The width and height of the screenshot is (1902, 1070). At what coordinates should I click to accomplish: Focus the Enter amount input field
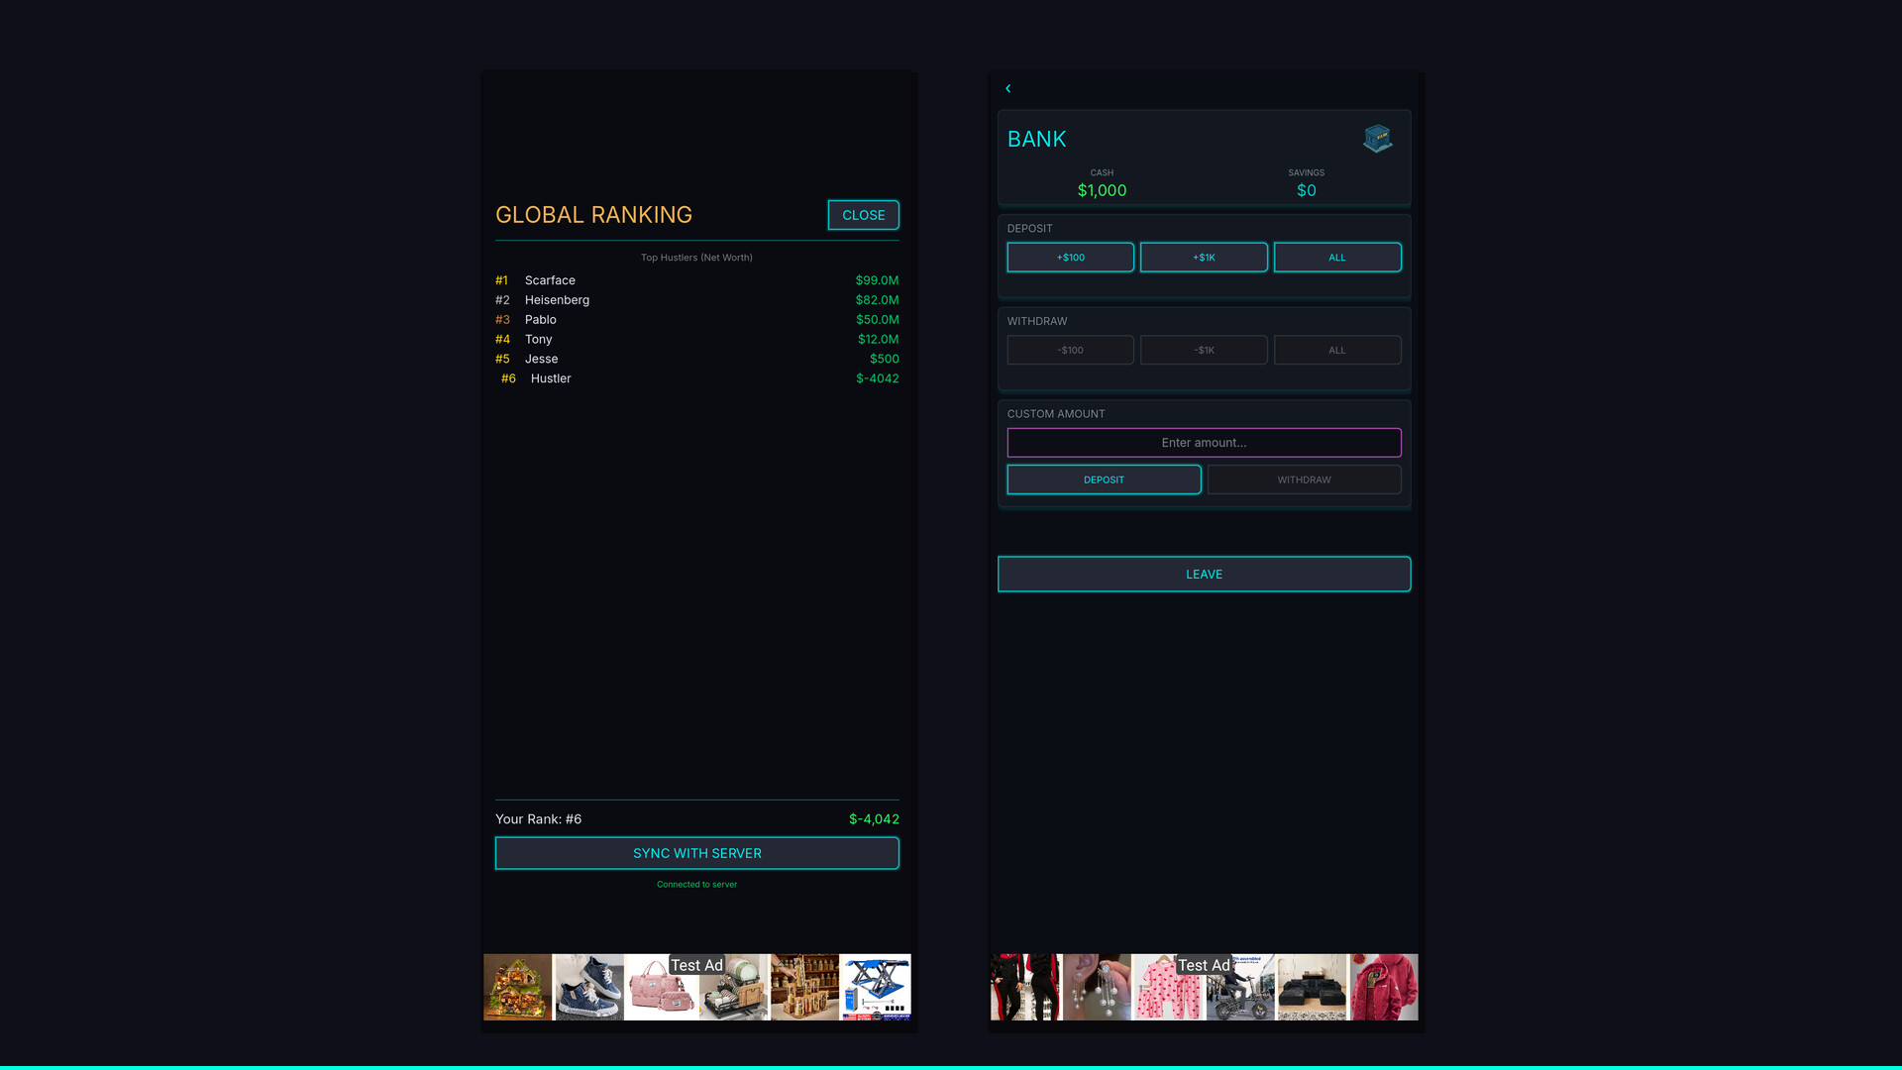[x=1204, y=443]
